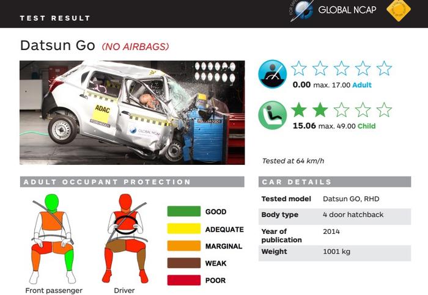The width and height of the screenshot is (428, 295).
Task: Click the max. 17.00 adult text
Action: pos(331,85)
